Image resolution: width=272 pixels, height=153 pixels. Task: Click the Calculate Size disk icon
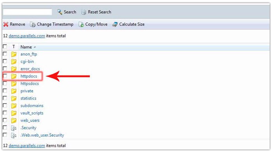coord(115,25)
